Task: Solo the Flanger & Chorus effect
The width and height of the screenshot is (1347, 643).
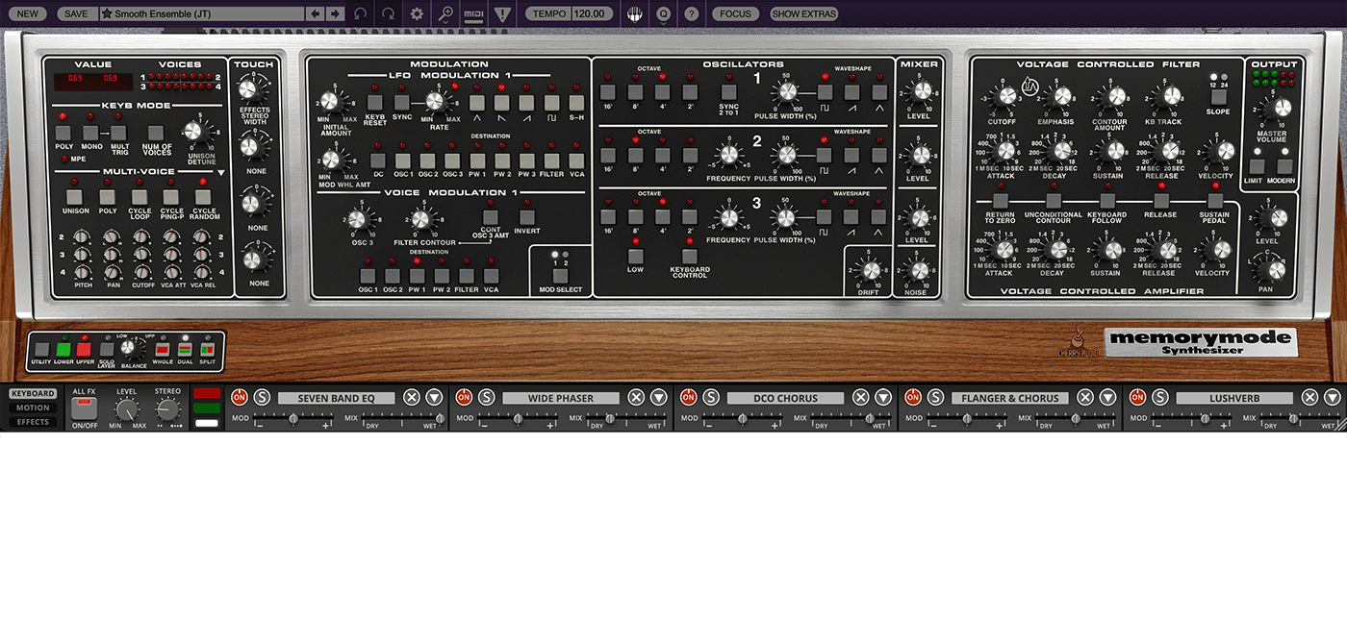Action: [936, 397]
